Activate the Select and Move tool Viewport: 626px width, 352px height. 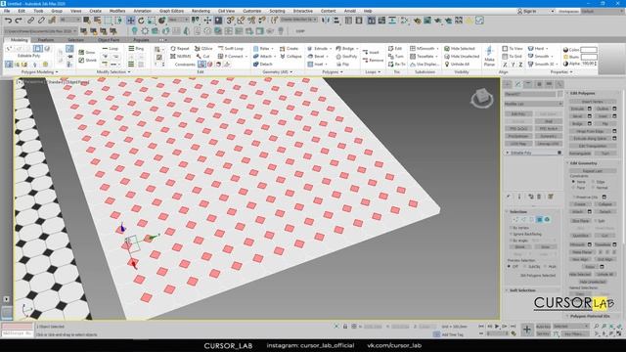(x=130, y=21)
